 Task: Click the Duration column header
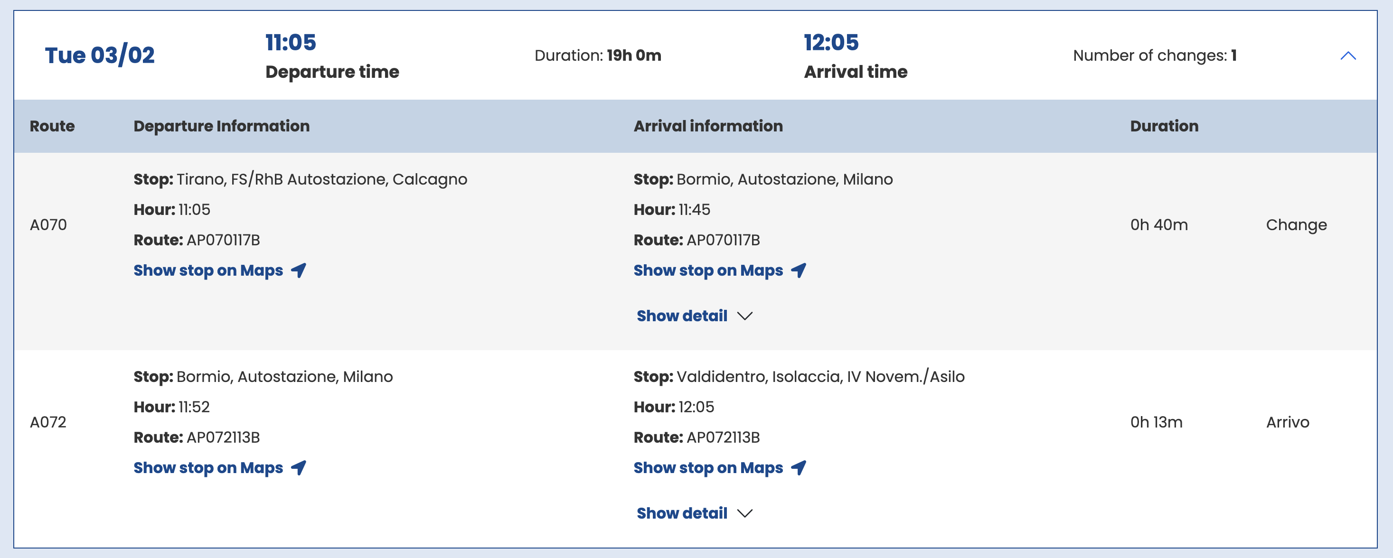click(1164, 126)
